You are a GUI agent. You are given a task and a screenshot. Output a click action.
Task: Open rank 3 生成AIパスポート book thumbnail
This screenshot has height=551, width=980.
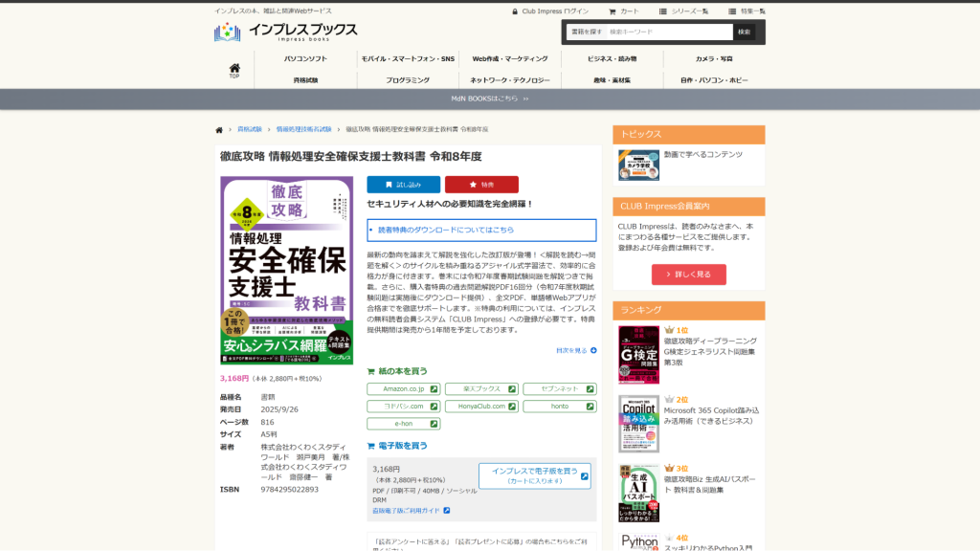(x=638, y=493)
